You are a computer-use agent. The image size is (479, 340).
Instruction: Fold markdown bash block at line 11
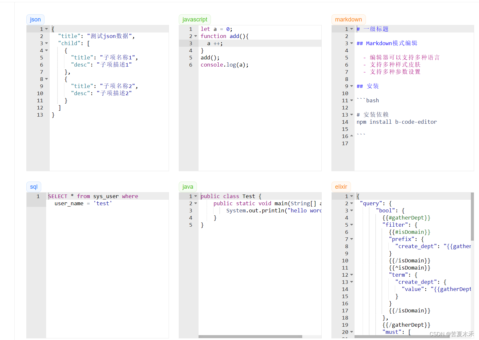click(x=352, y=100)
